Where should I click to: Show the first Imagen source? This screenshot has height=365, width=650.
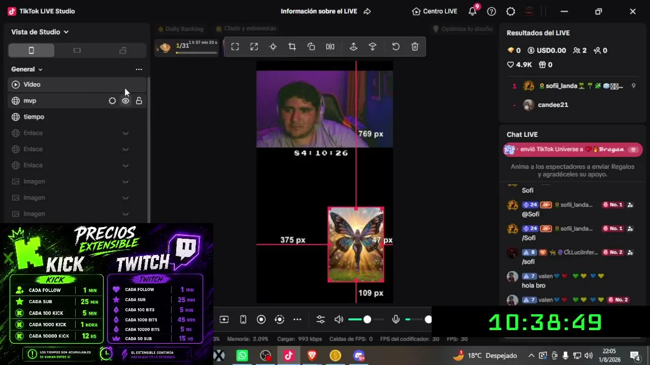125,182
